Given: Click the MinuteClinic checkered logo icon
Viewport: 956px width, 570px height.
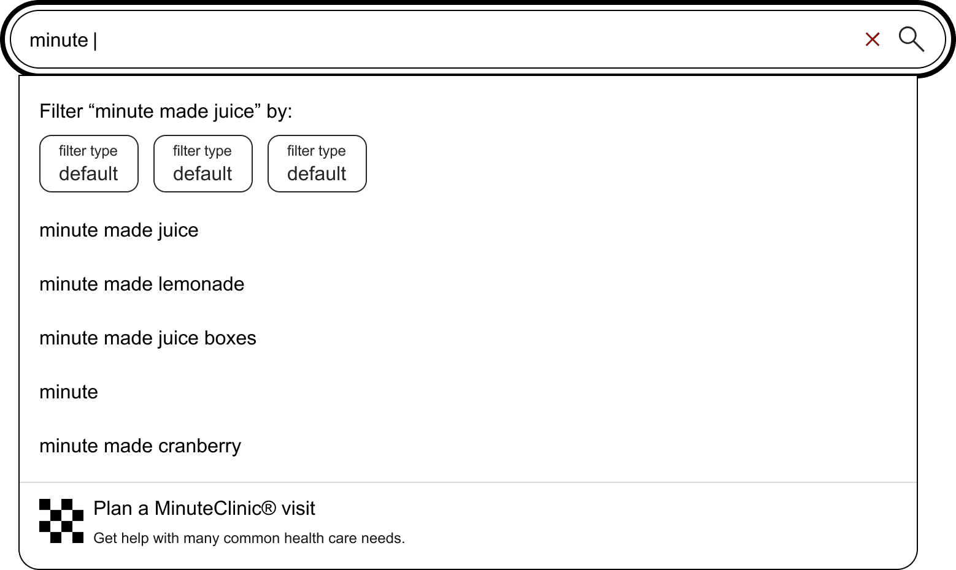Looking at the screenshot, I should coord(61,522).
